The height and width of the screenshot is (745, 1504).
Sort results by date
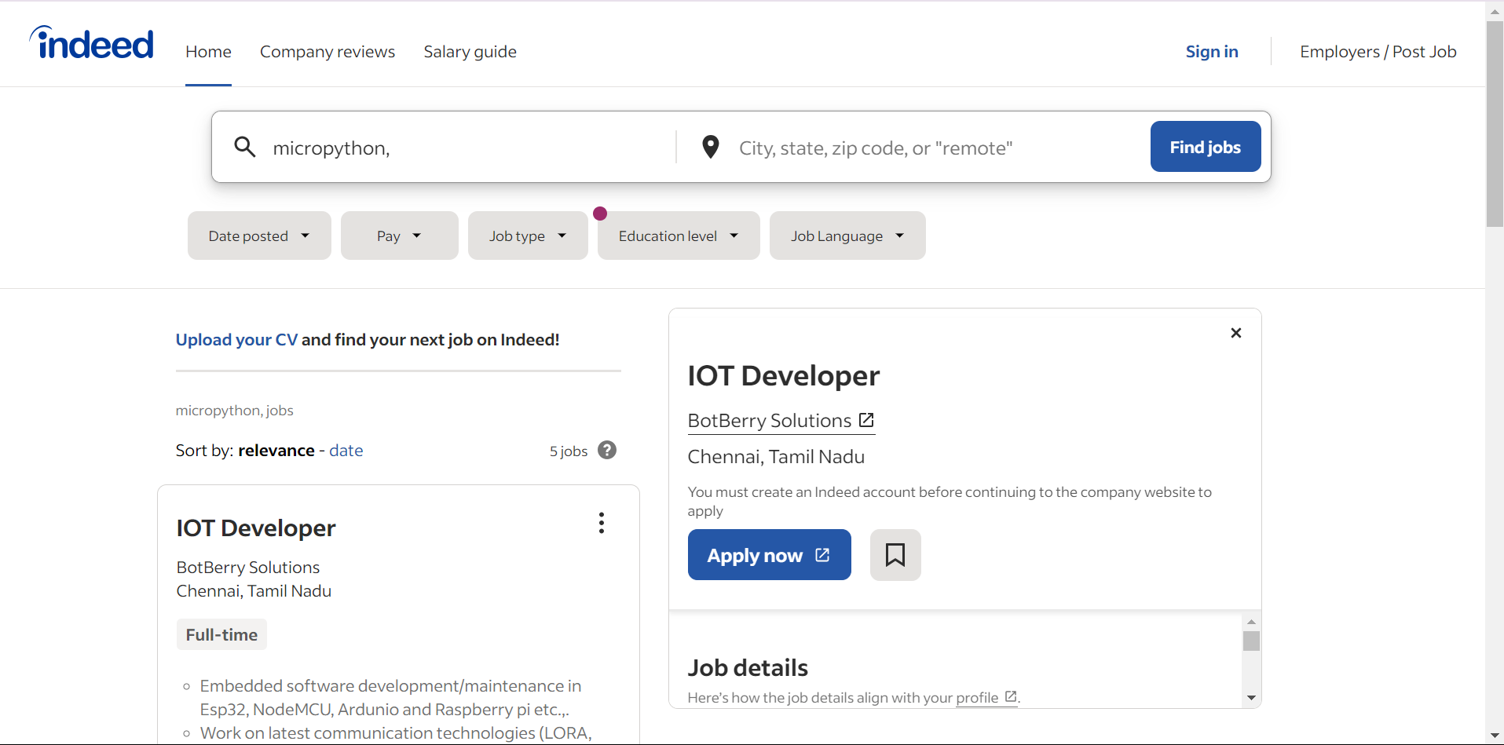coord(346,450)
